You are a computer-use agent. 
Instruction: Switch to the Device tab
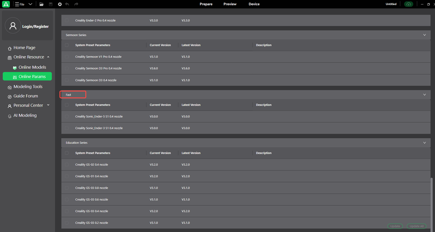click(x=254, y=4)
